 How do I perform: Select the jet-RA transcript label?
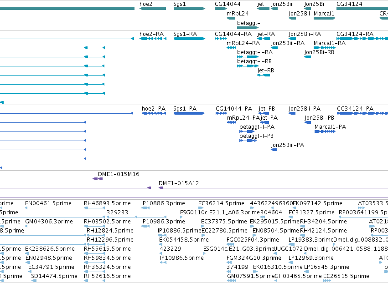(266, 34)
